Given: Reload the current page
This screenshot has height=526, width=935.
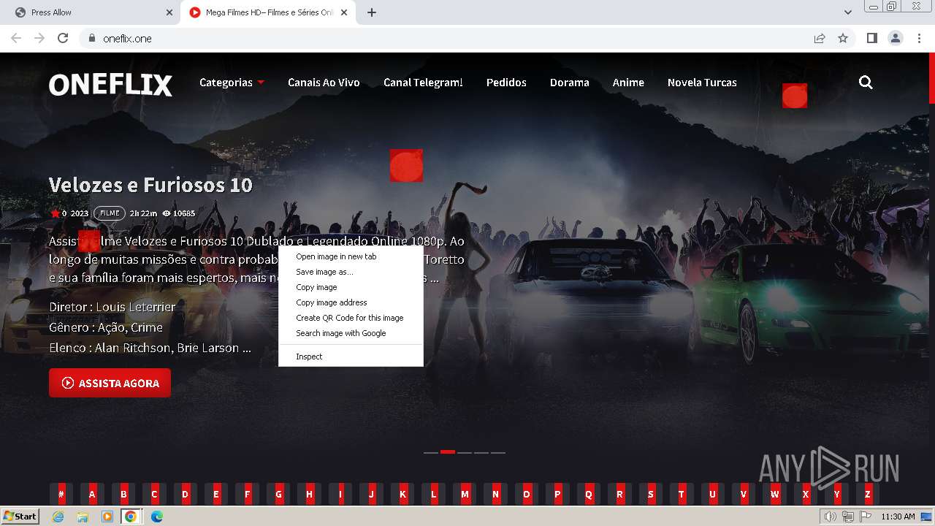Looking at the screenshot, I should [x=63, y=38].
